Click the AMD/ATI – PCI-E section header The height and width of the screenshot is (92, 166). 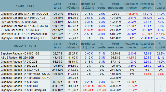point(25,46)
